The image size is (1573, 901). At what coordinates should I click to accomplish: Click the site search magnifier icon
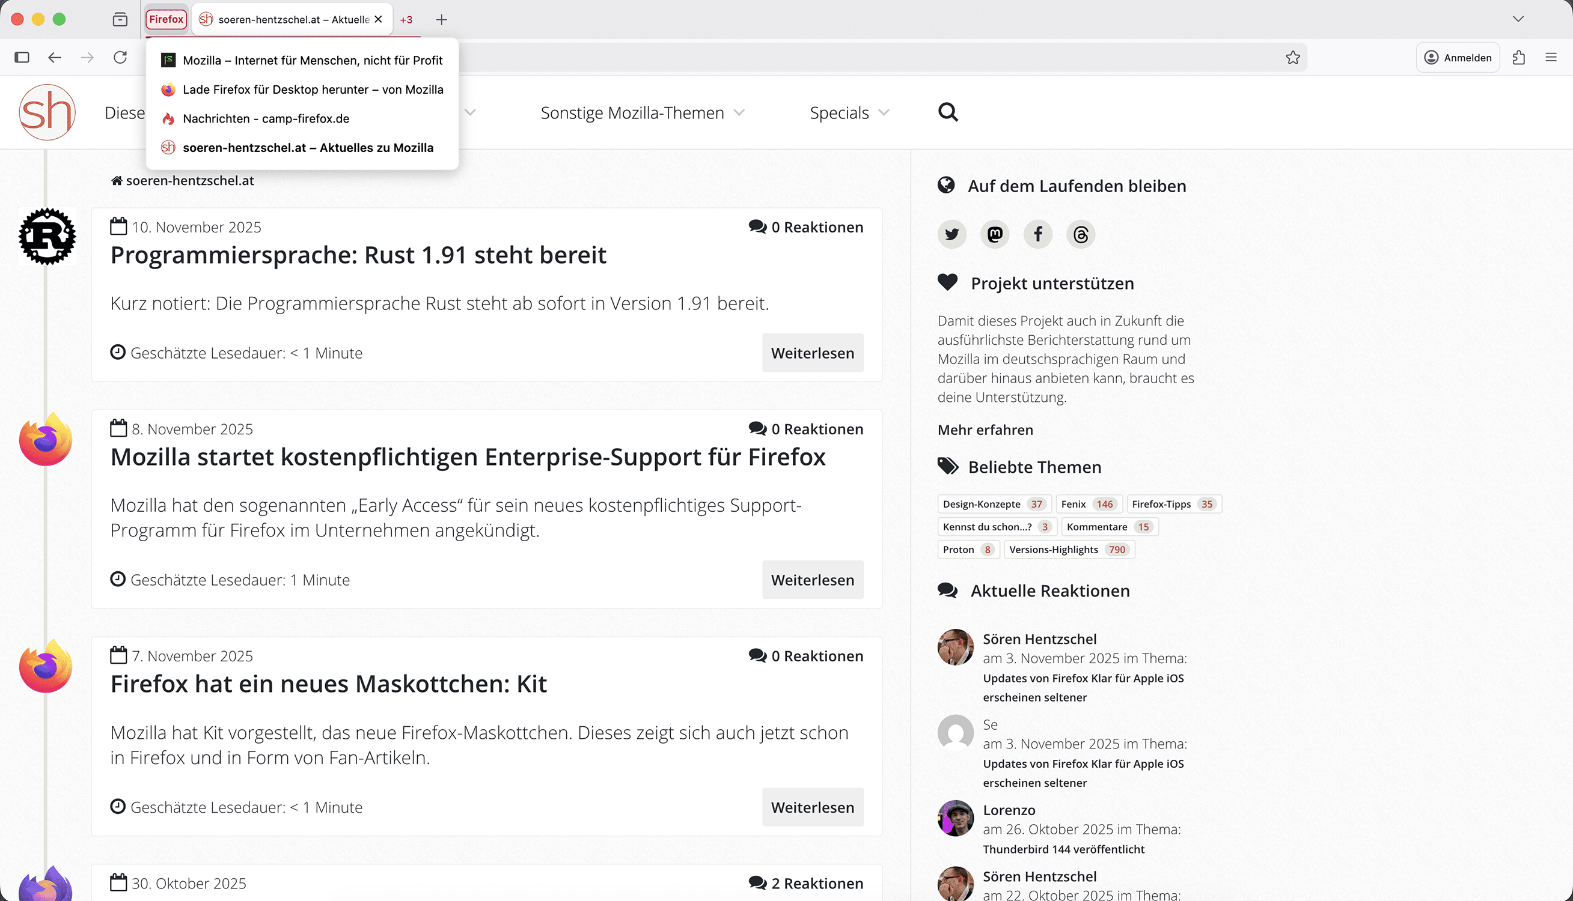pyautogui.click(x=948, y=113)
